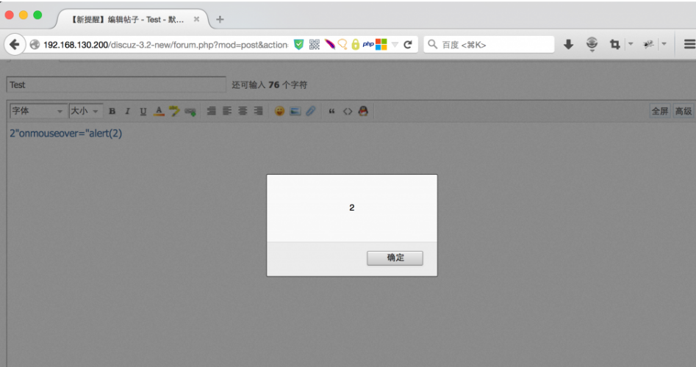Click the QR code icon in address bar
696x367 pixels.
(x=315, y=45)
